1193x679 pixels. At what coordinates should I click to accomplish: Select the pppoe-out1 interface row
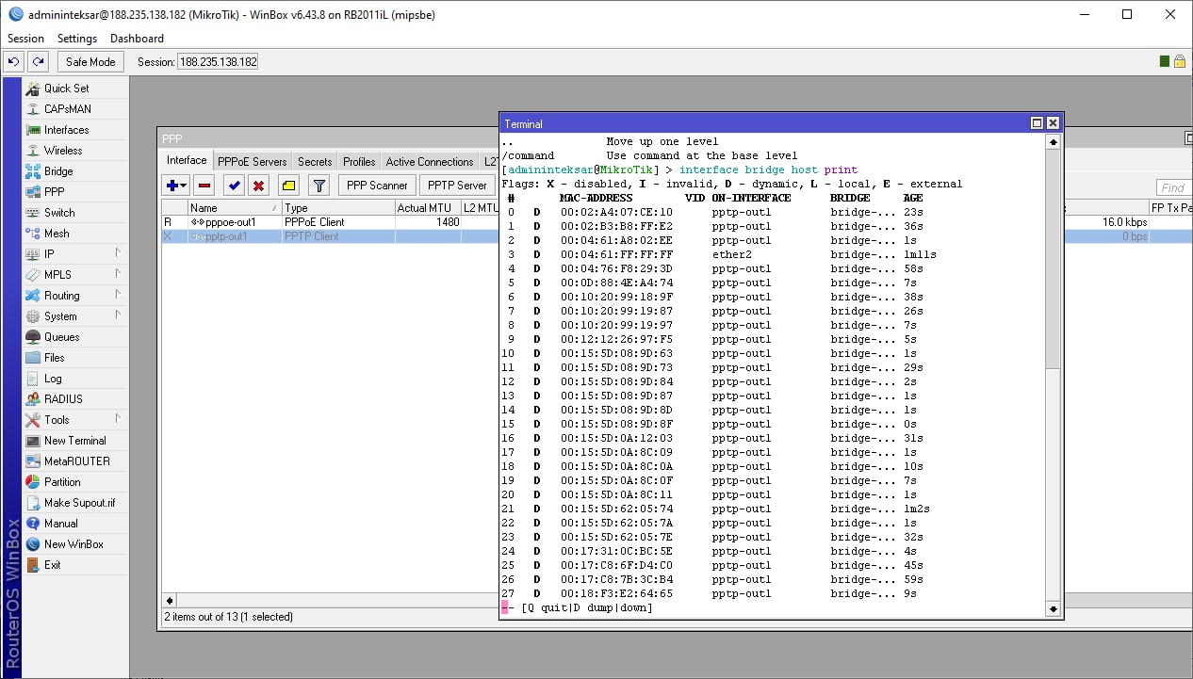[330, 222]
